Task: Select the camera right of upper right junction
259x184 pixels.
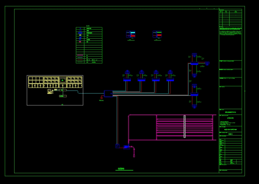Action: point(207,63)
